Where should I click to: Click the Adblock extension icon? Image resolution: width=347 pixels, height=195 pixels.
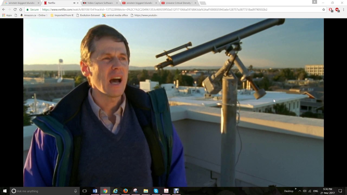(x=337, y=9)
